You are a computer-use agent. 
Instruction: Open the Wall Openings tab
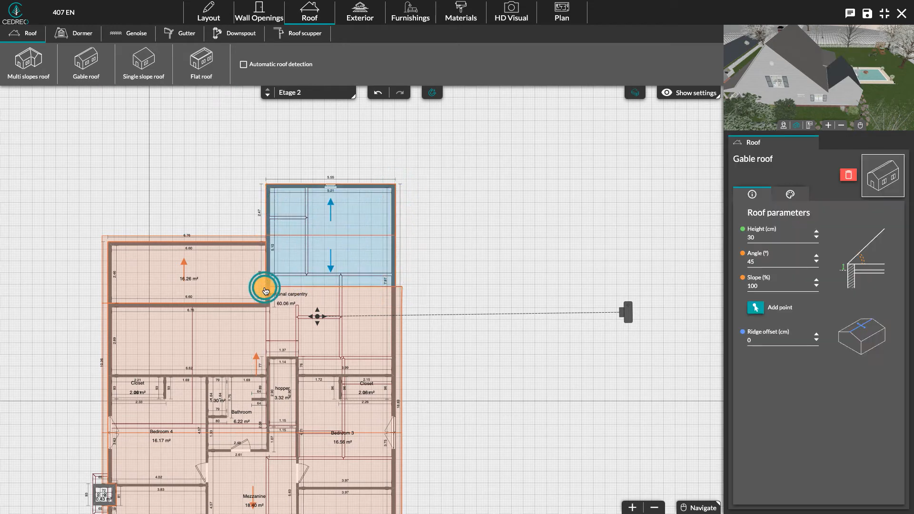259,12
